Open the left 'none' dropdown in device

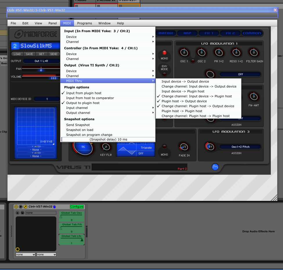click(26, 254)
